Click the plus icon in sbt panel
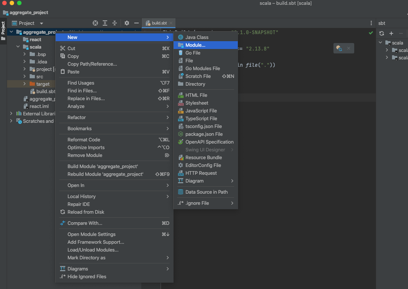 pyautogui.click(x=391, y=33)
